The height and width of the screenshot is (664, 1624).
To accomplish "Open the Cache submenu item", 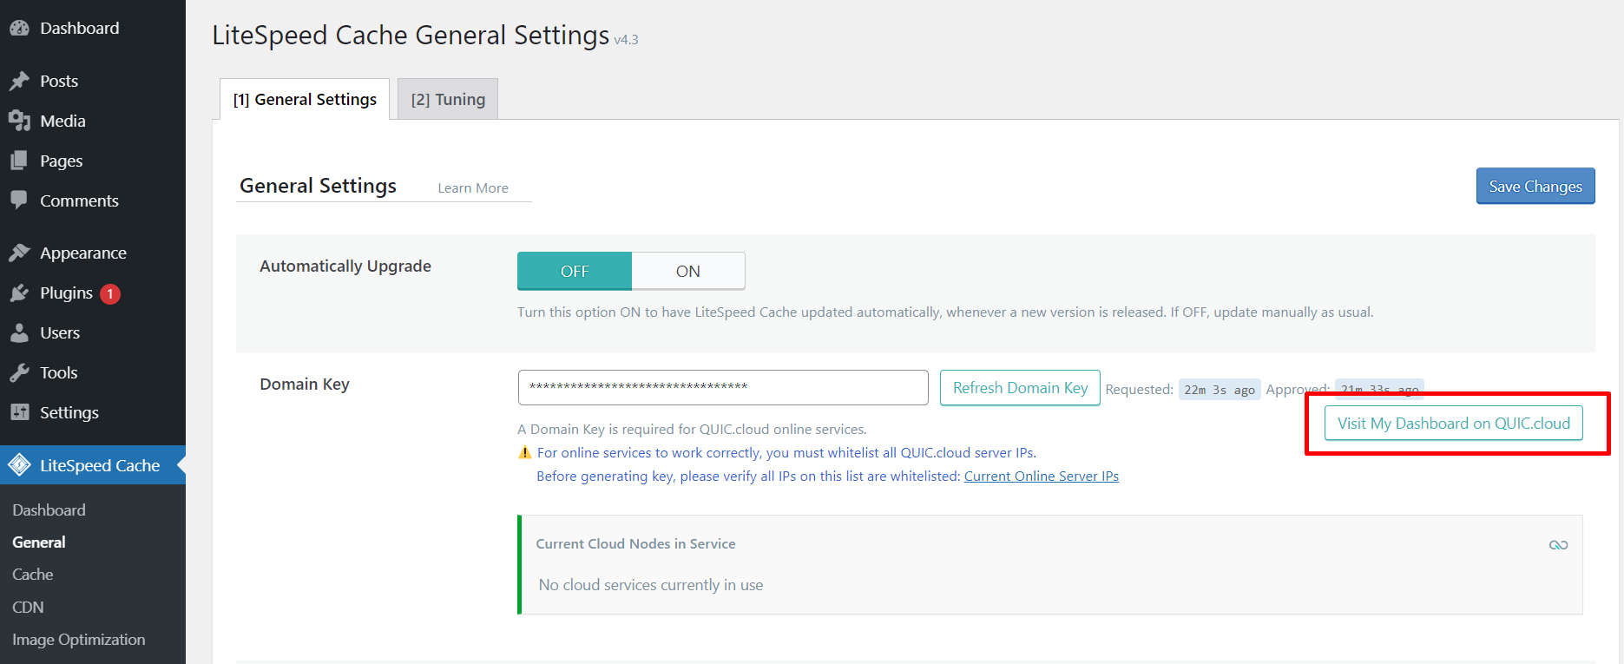I will 33,574.
